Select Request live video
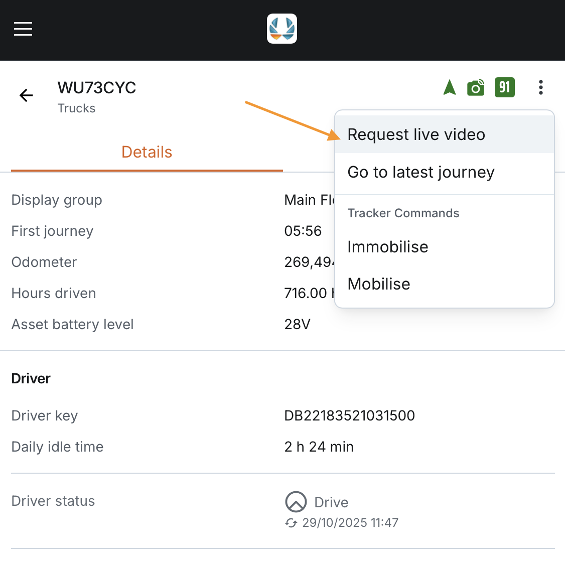Viewport: 565px width, 565px height. tap(416, 134)
